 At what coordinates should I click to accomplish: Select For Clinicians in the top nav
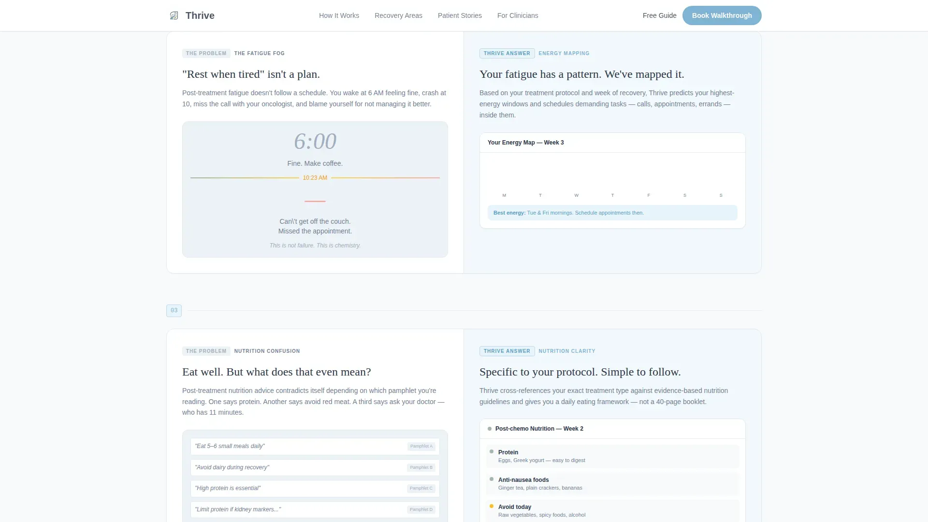[518, 15]
